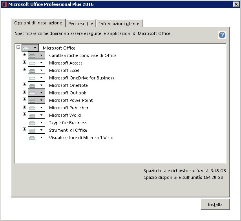Close the Office setup window

(236, 4)
